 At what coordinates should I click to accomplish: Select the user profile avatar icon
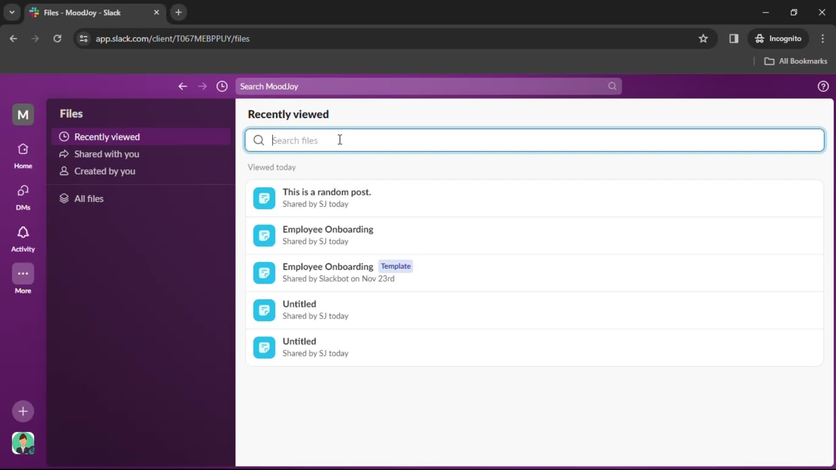click(24, 443)
